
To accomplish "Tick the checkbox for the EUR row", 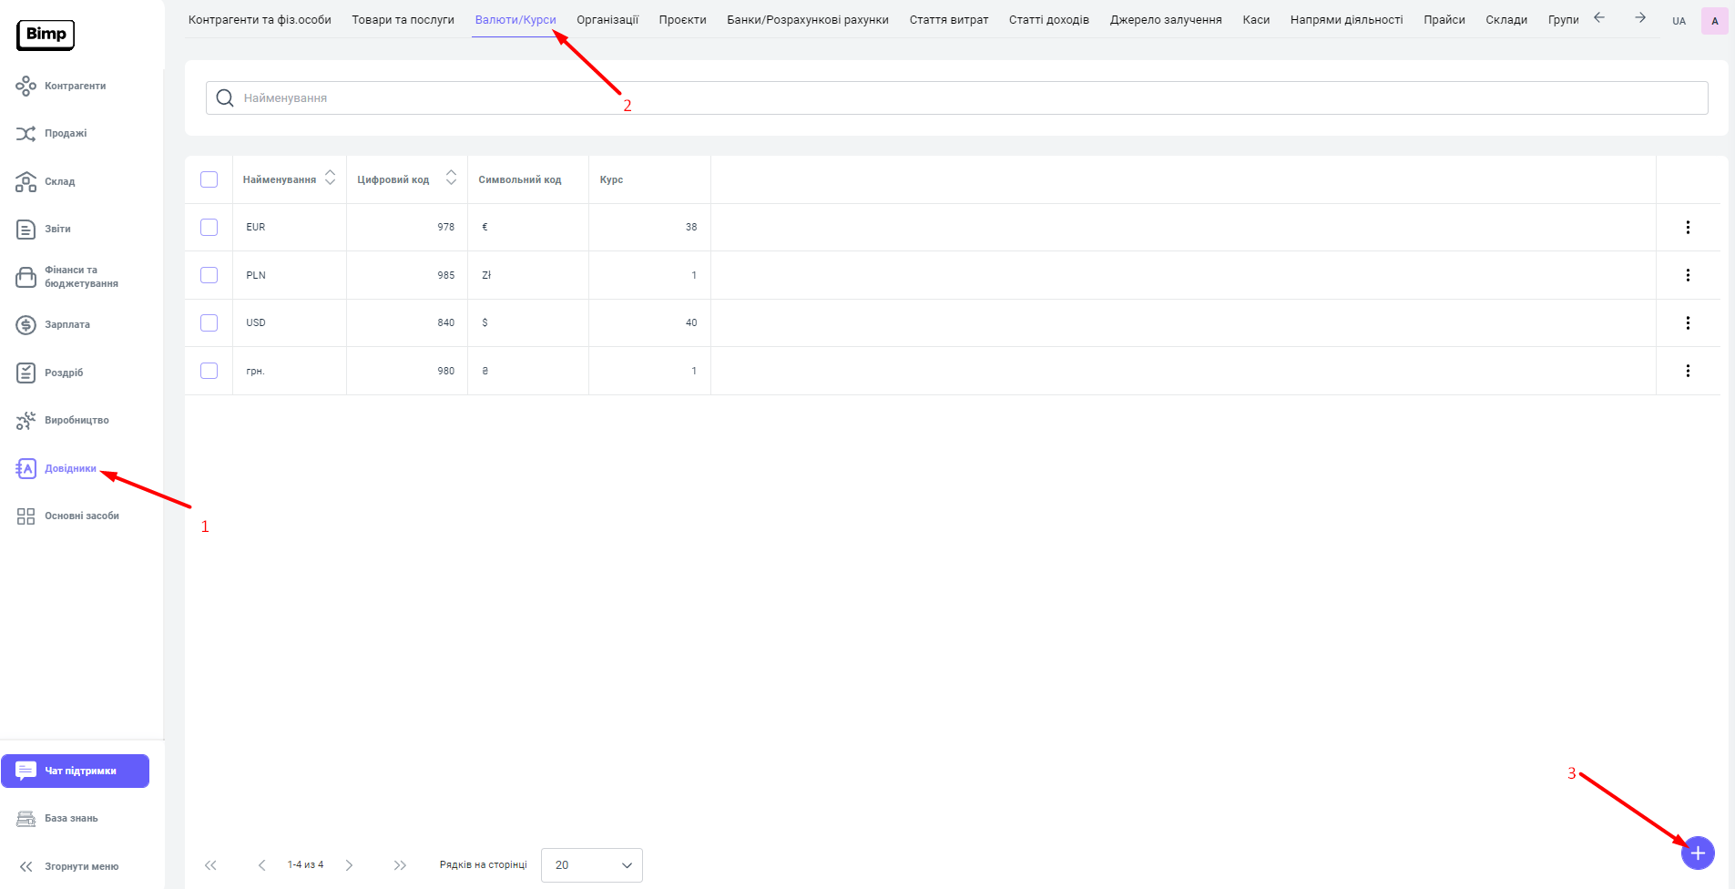I will click(x=209, y=228).
